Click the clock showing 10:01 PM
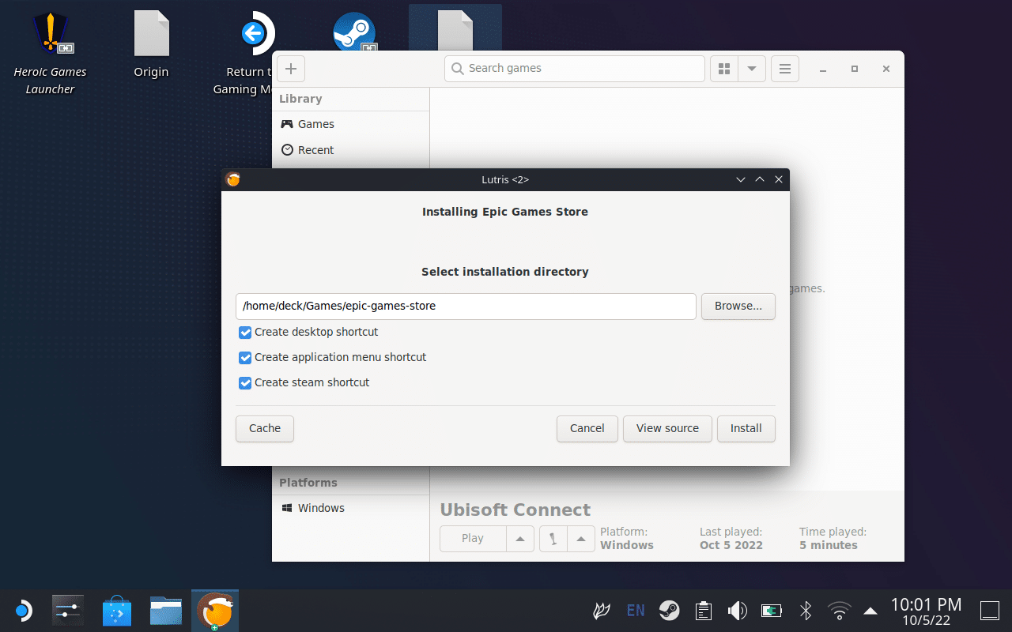The width and height of the screenshot is (1012, 632). [x=927, y=611]
